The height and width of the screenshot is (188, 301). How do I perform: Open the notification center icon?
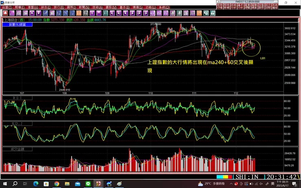click(x=294, y=184)
